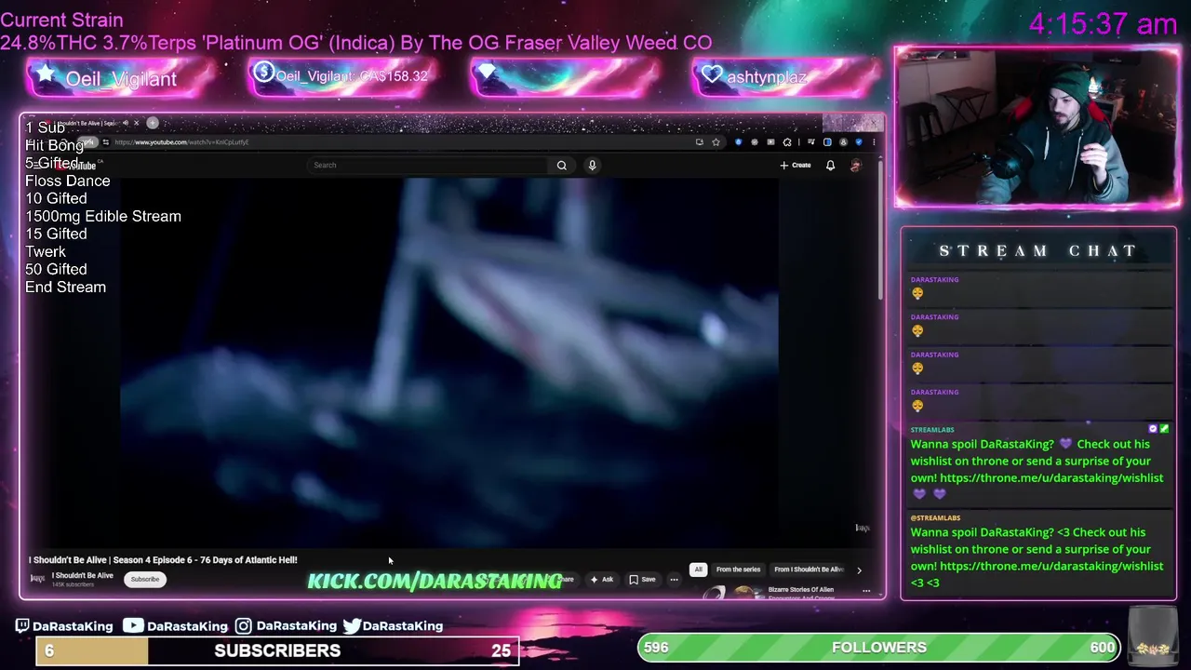Click the Twitter DaRastaKing handle
The image size is (1191, 670).
point(393,626)
